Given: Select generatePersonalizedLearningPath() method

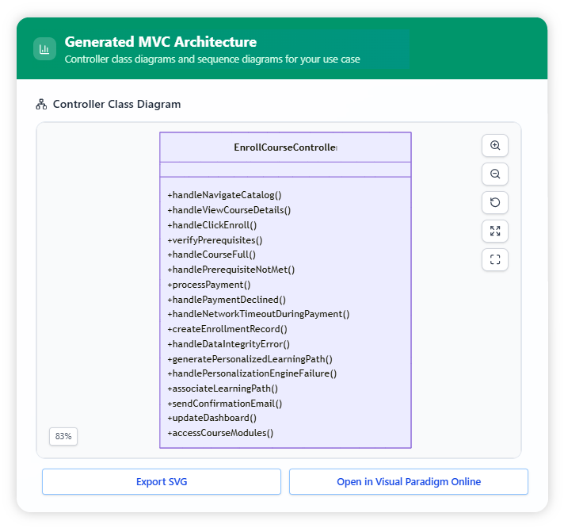Looking at the screenshot, I should (250, 359).
